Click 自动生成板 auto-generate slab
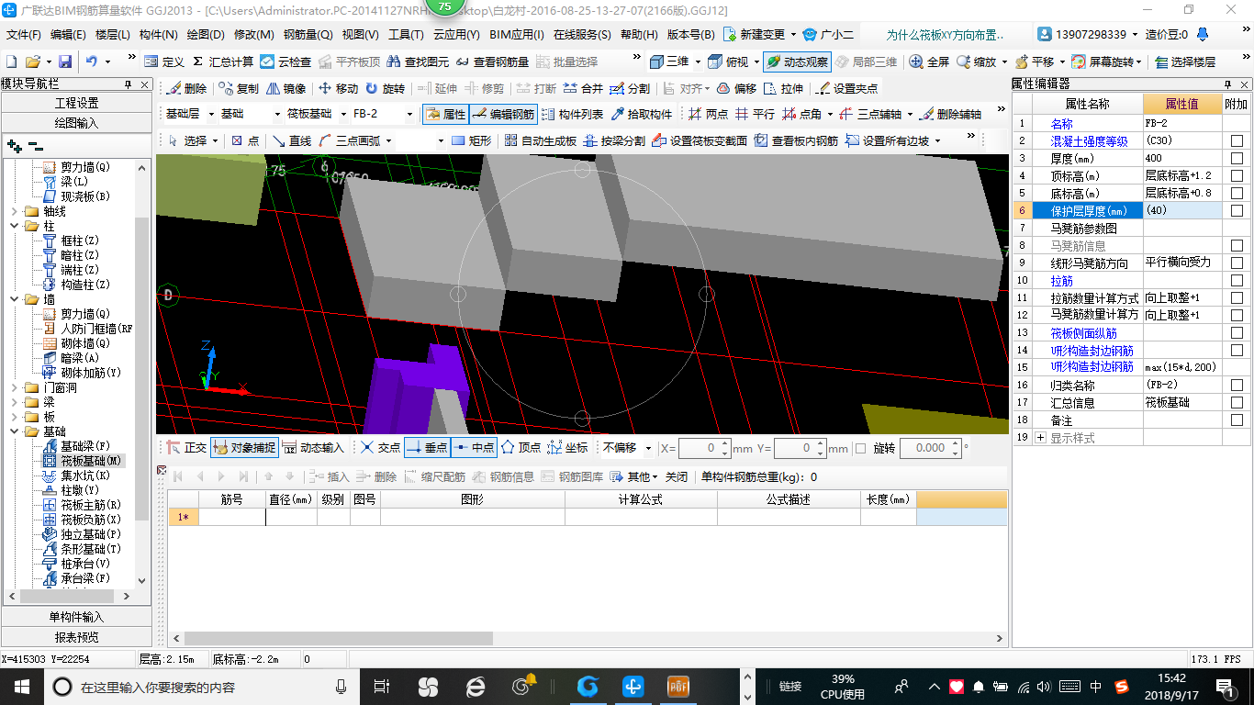 (x=540, y=140)
